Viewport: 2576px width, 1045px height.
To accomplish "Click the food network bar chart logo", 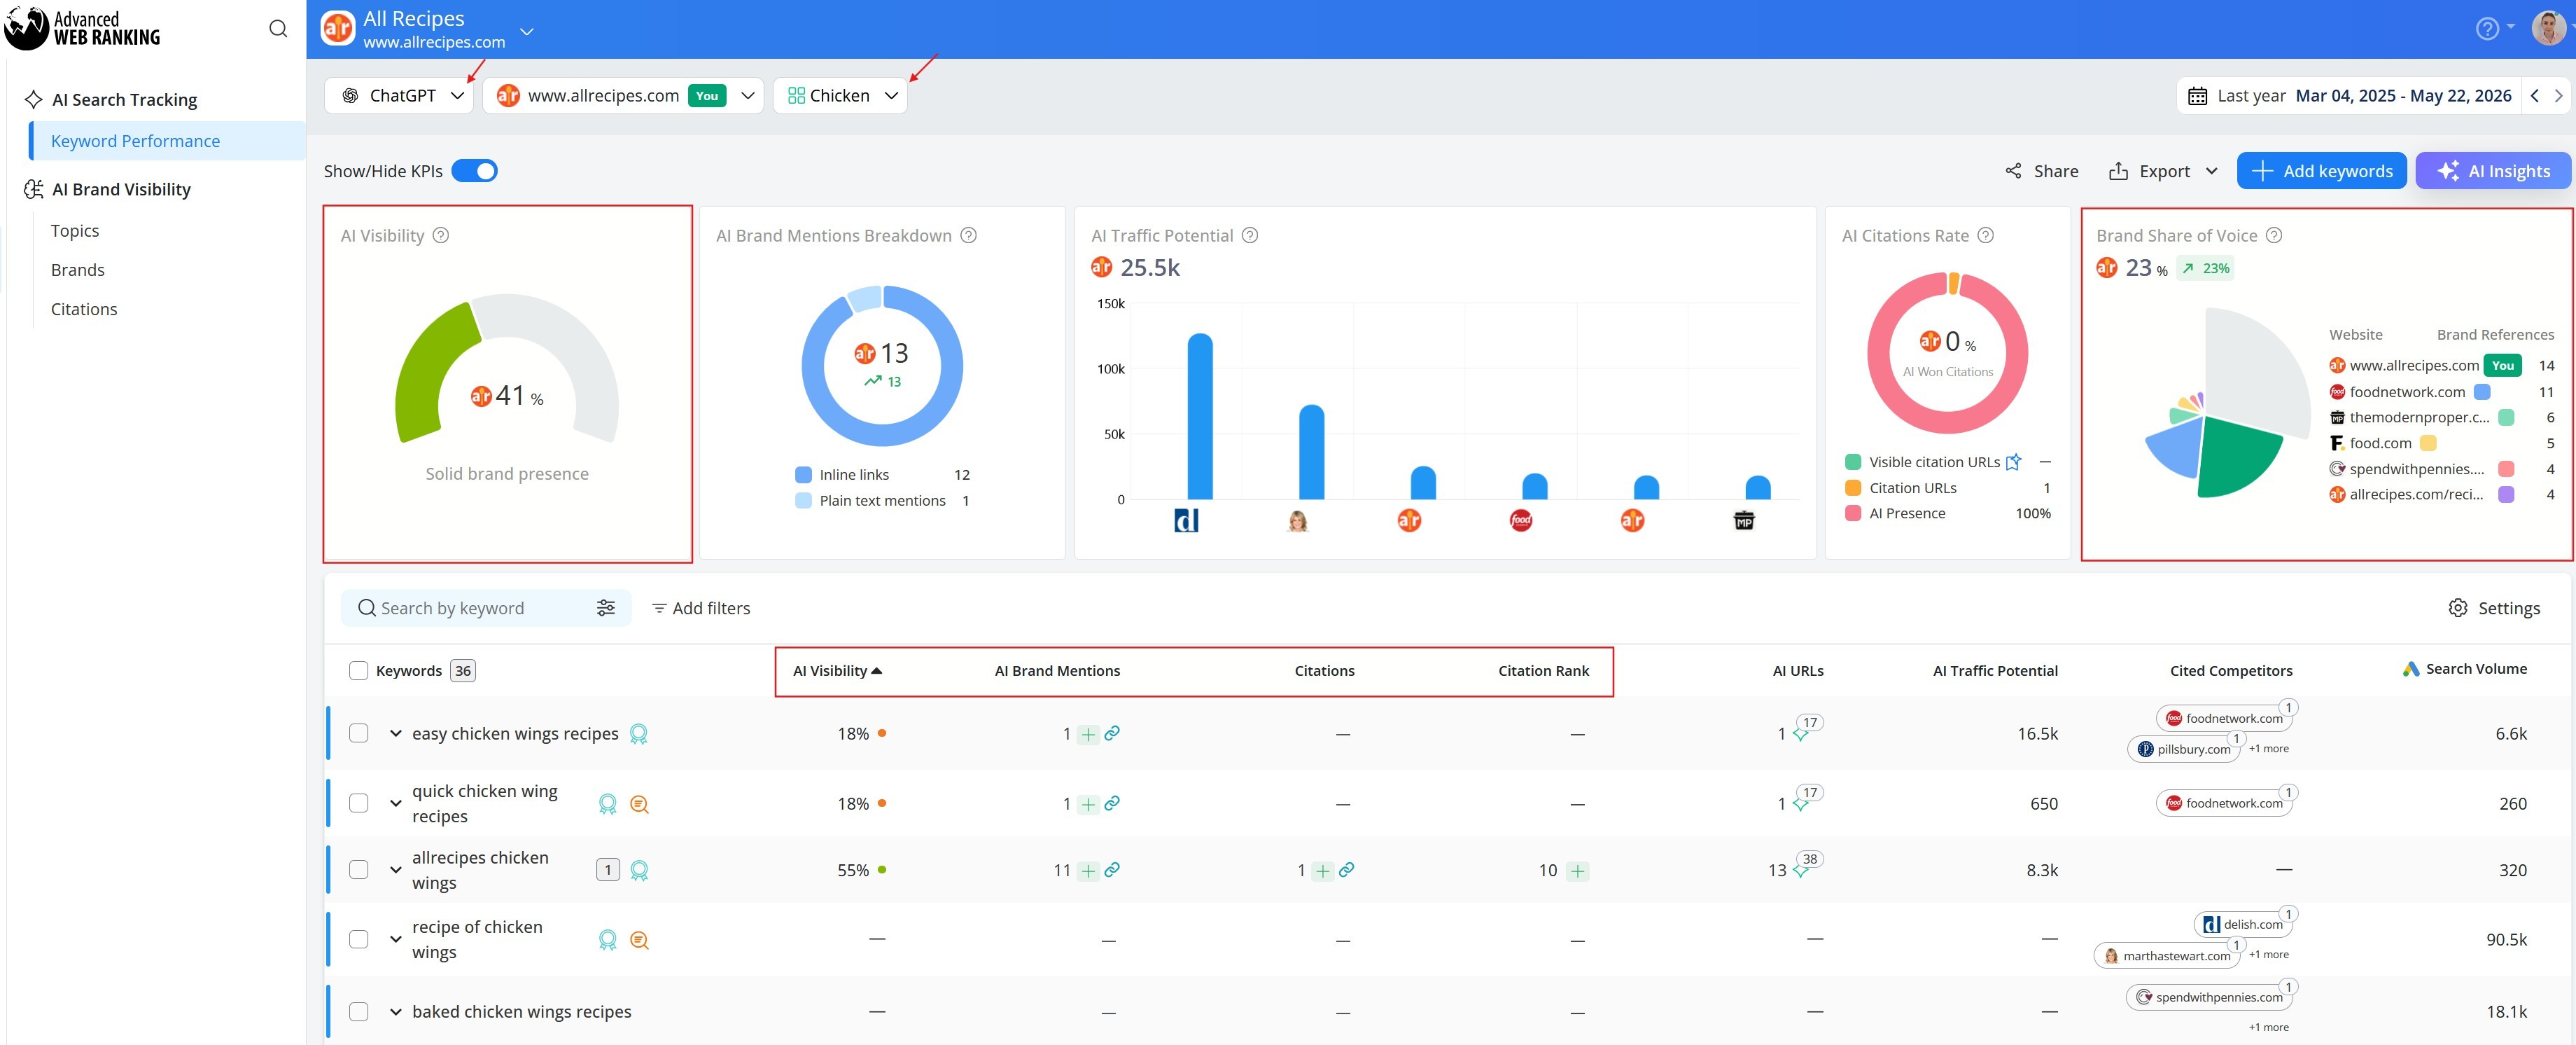I will coord(1520,520).
